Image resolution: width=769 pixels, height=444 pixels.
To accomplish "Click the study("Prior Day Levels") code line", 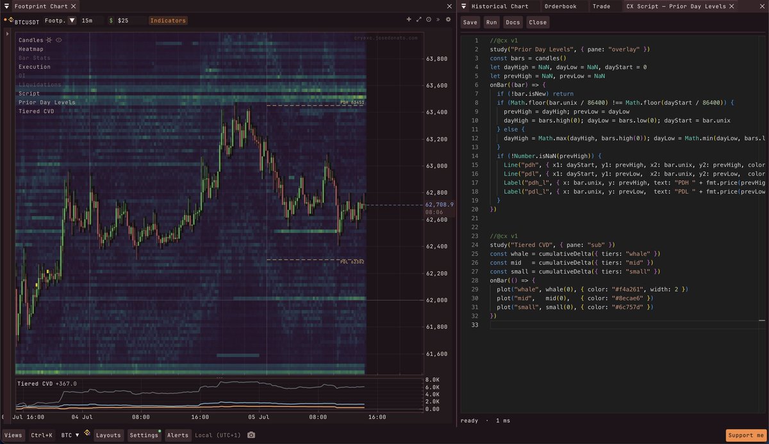I will click(570, 49).
